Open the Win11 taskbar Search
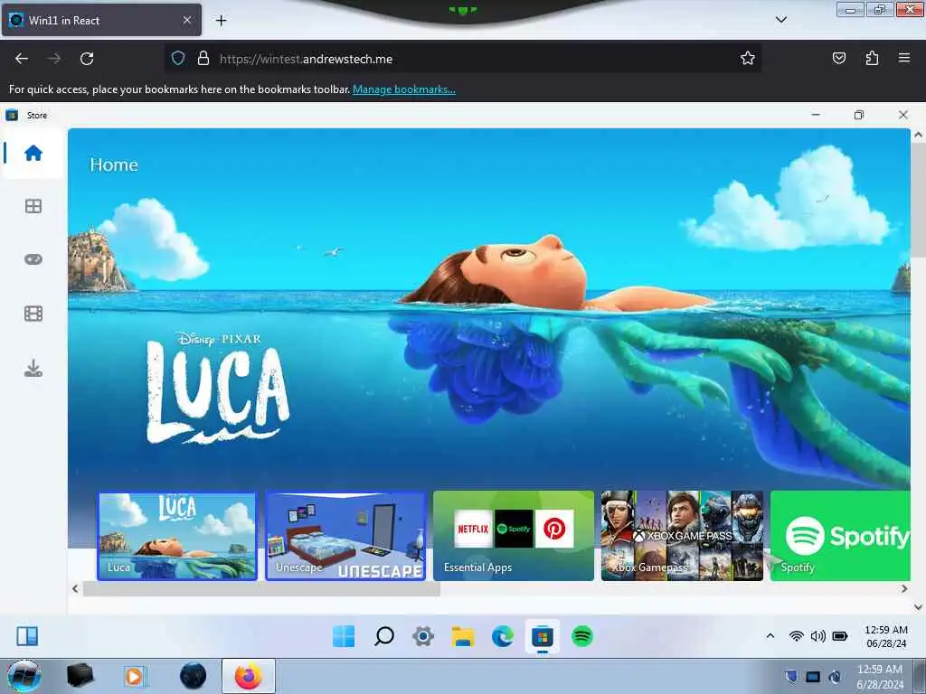The width and height of the screenshot is (926, 694). pyautogui.click(x=383, y=636)
